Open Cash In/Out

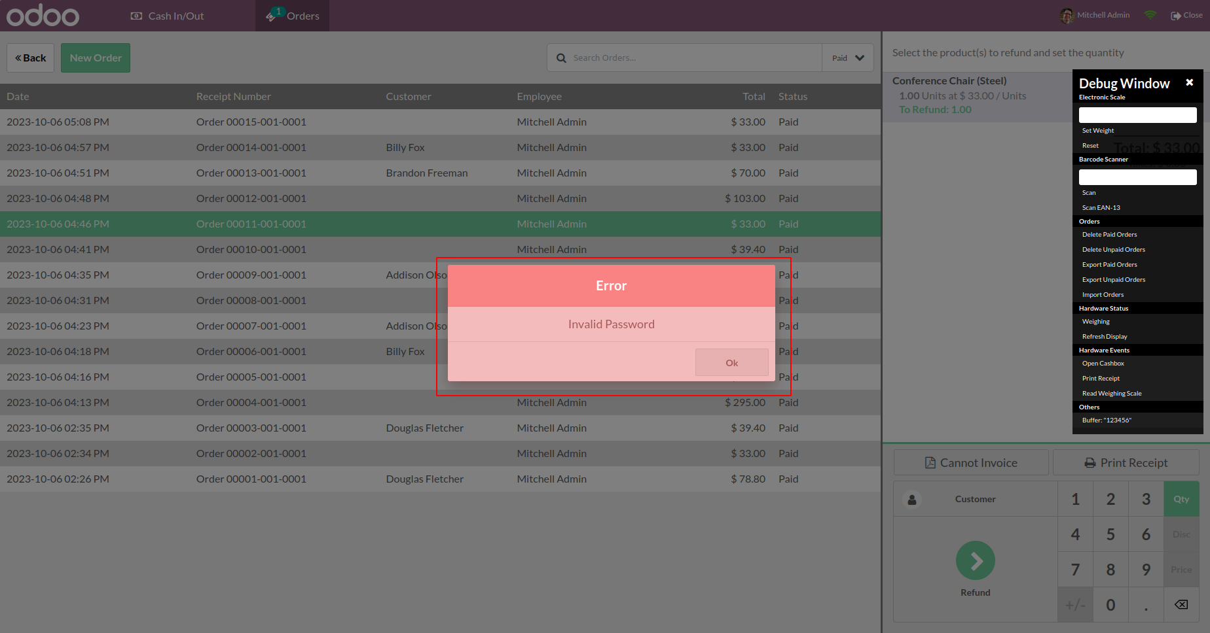(168, 16)
